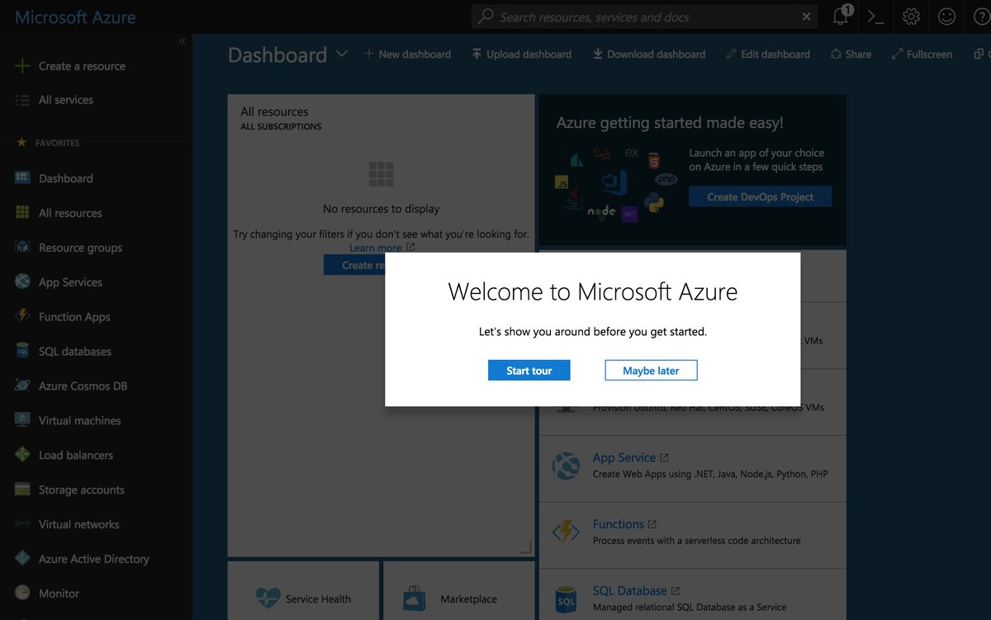Open the All services list icon
Screen dimensions: 991x620
click(x=22, y=100)
